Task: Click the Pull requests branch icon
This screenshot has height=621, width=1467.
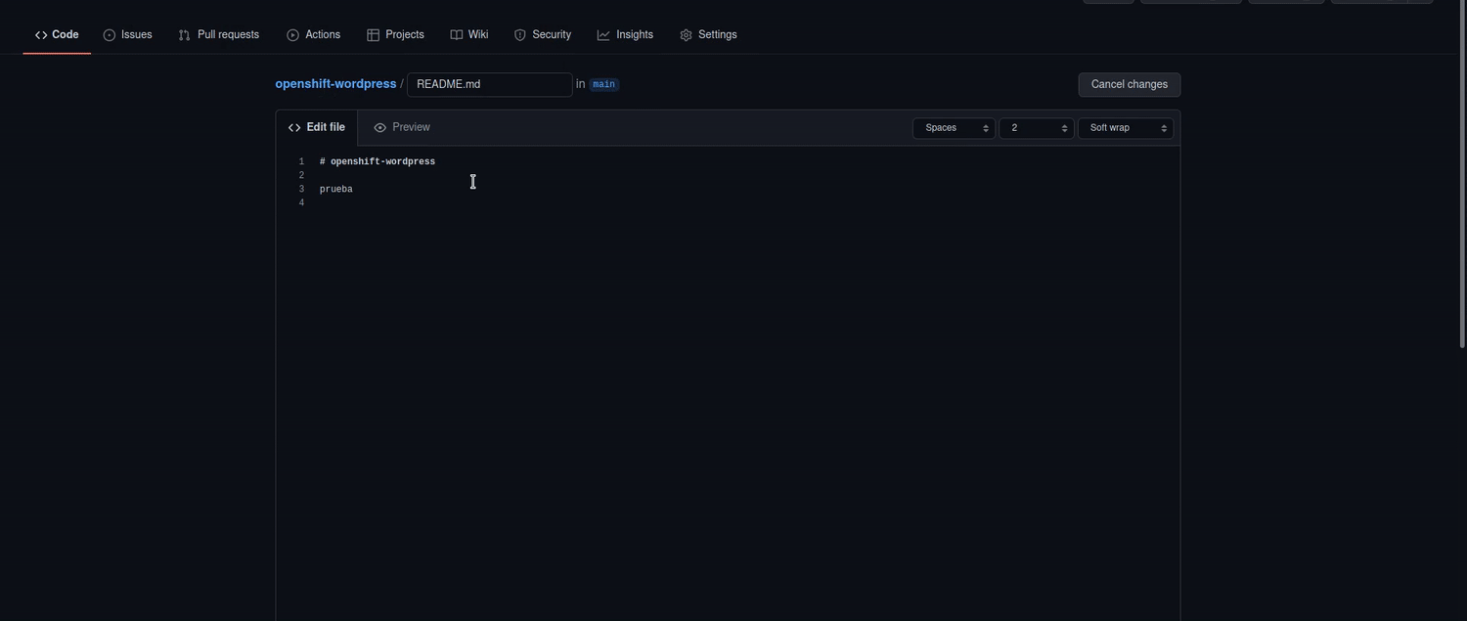Action: (184, 35)
